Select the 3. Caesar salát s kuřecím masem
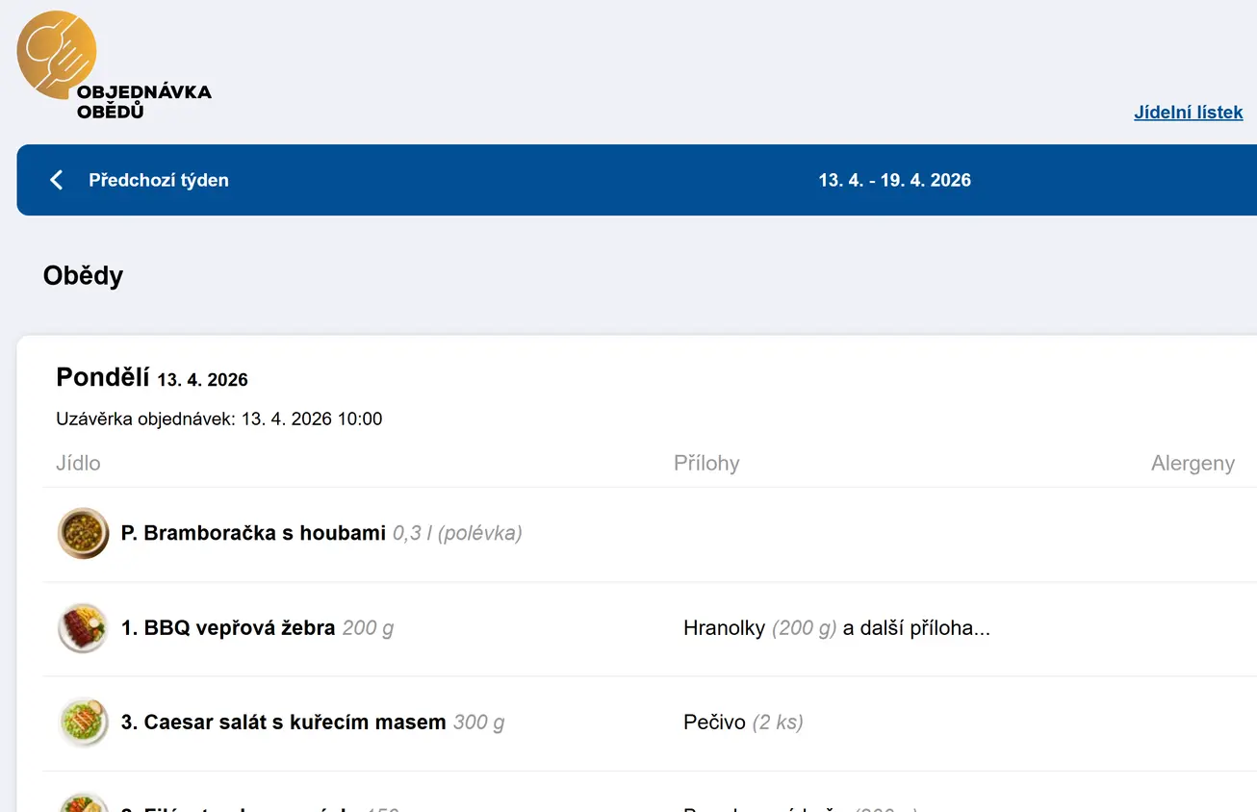Image resolution: width=1257 pixels, height=812 pixels. [x=283, y=723]
